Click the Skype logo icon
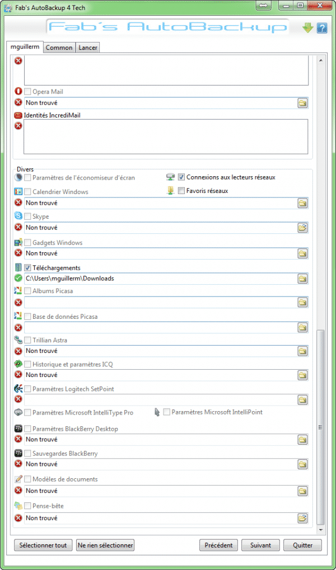 (x=18, y=216)
